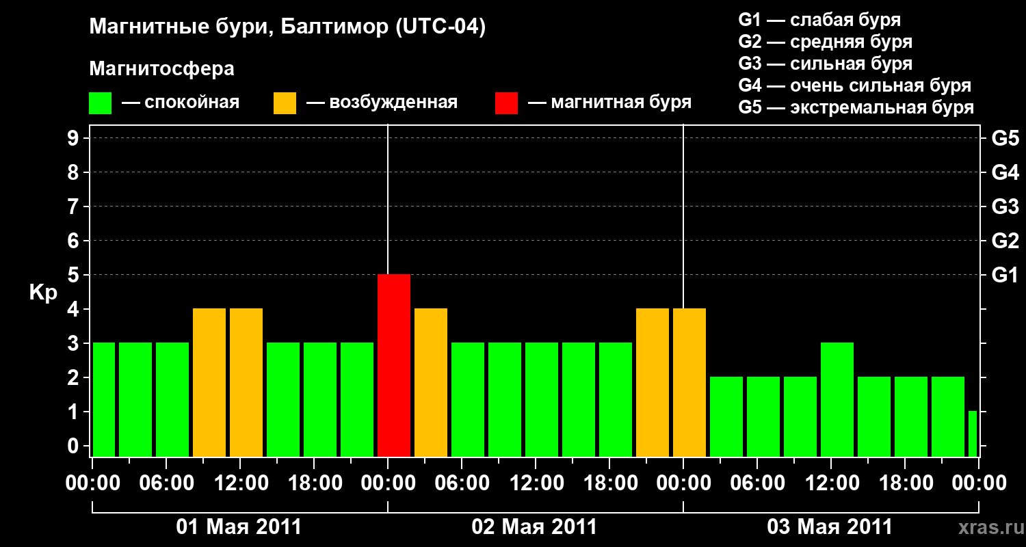Click the '— спокойная' legend label
The width and height of the screenshot is (1026, 547).
181,103
